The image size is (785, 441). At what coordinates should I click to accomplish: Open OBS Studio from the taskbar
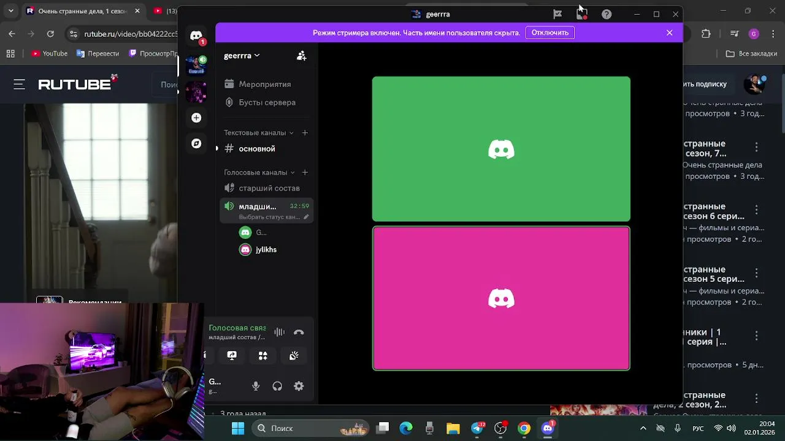point(500,428)
